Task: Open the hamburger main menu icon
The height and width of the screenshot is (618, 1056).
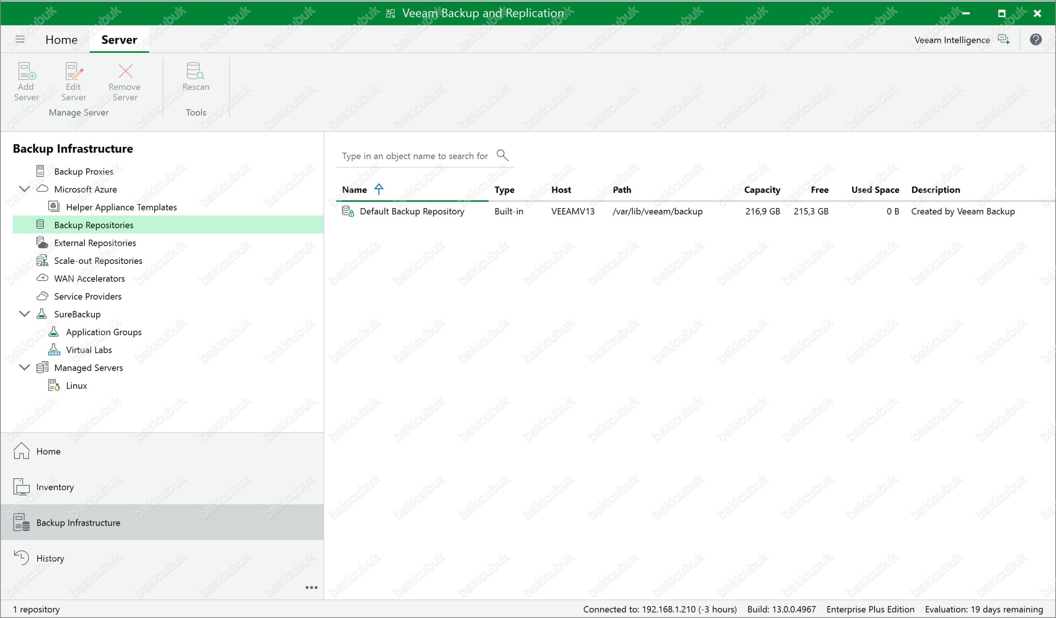Action: (20, 39)
